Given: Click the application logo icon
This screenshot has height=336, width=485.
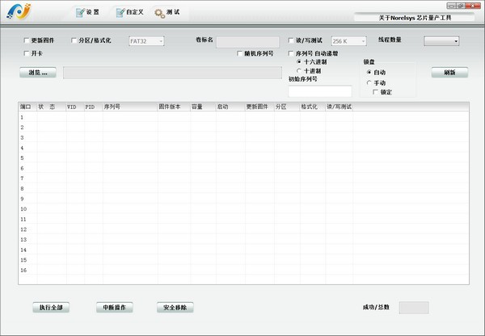Looking at the screenshot, I should pyautogui.click(x=19, y=11).
